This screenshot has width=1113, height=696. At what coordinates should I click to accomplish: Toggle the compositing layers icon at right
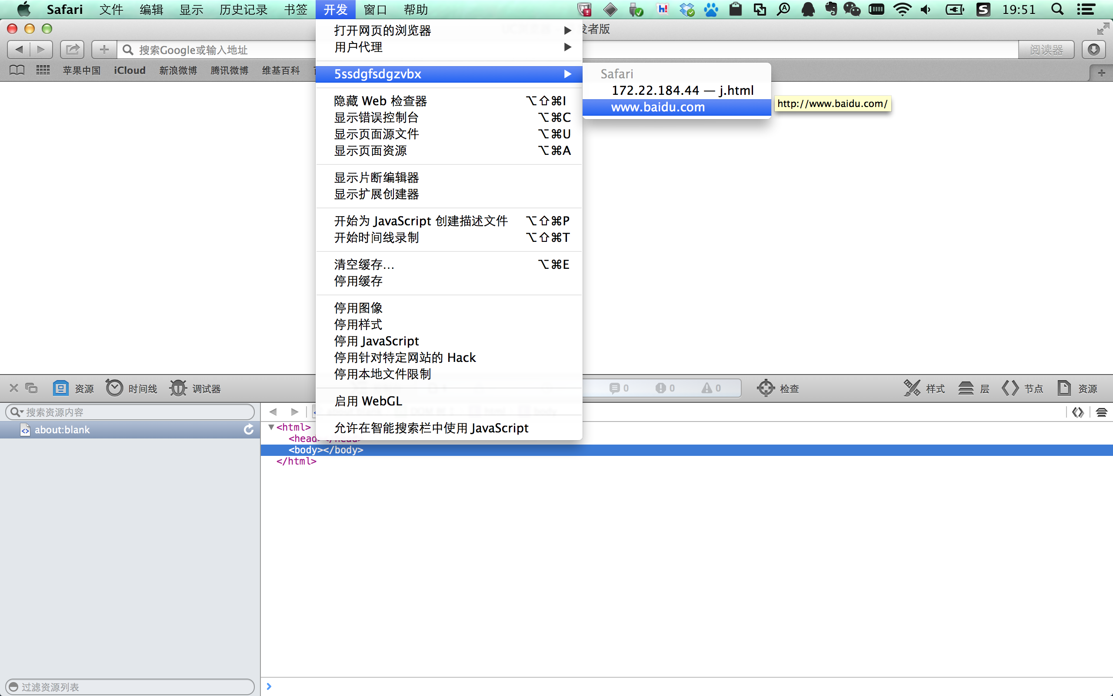click(x=1102, y=412)
